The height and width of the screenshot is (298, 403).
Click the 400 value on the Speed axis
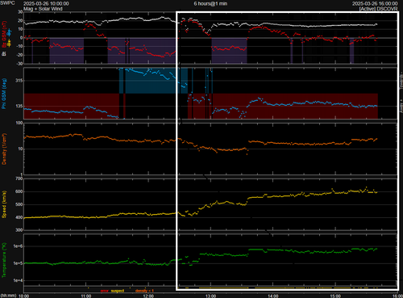pos(19,217)
